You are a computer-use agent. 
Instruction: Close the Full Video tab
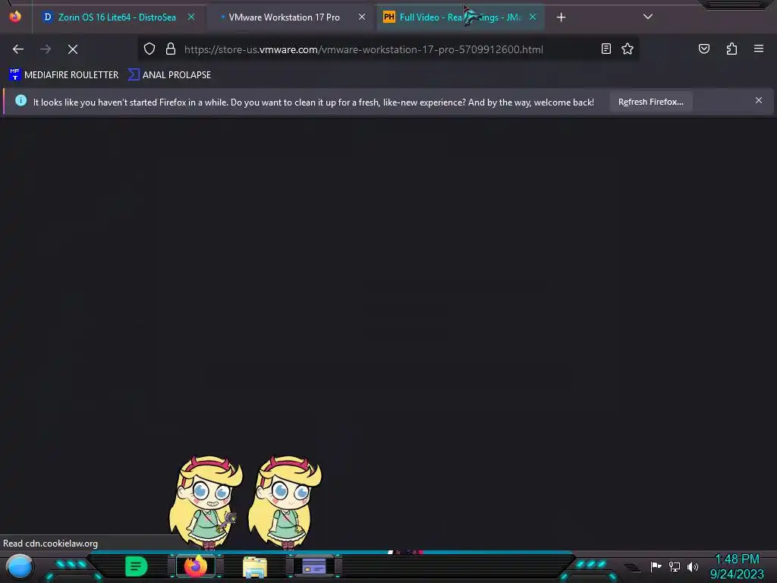533,17
